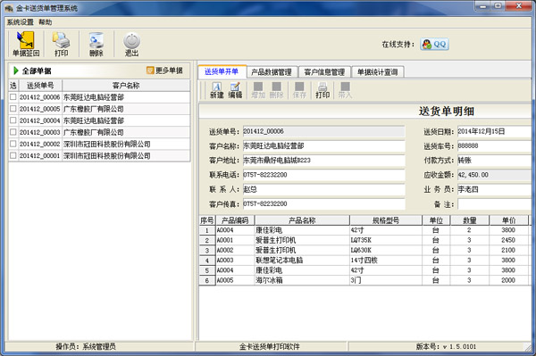The height and width of the screenshot is (356, 536).
Task: Click the empty 备注 input field
Action: pyautogui.click(x=494, y=204)
